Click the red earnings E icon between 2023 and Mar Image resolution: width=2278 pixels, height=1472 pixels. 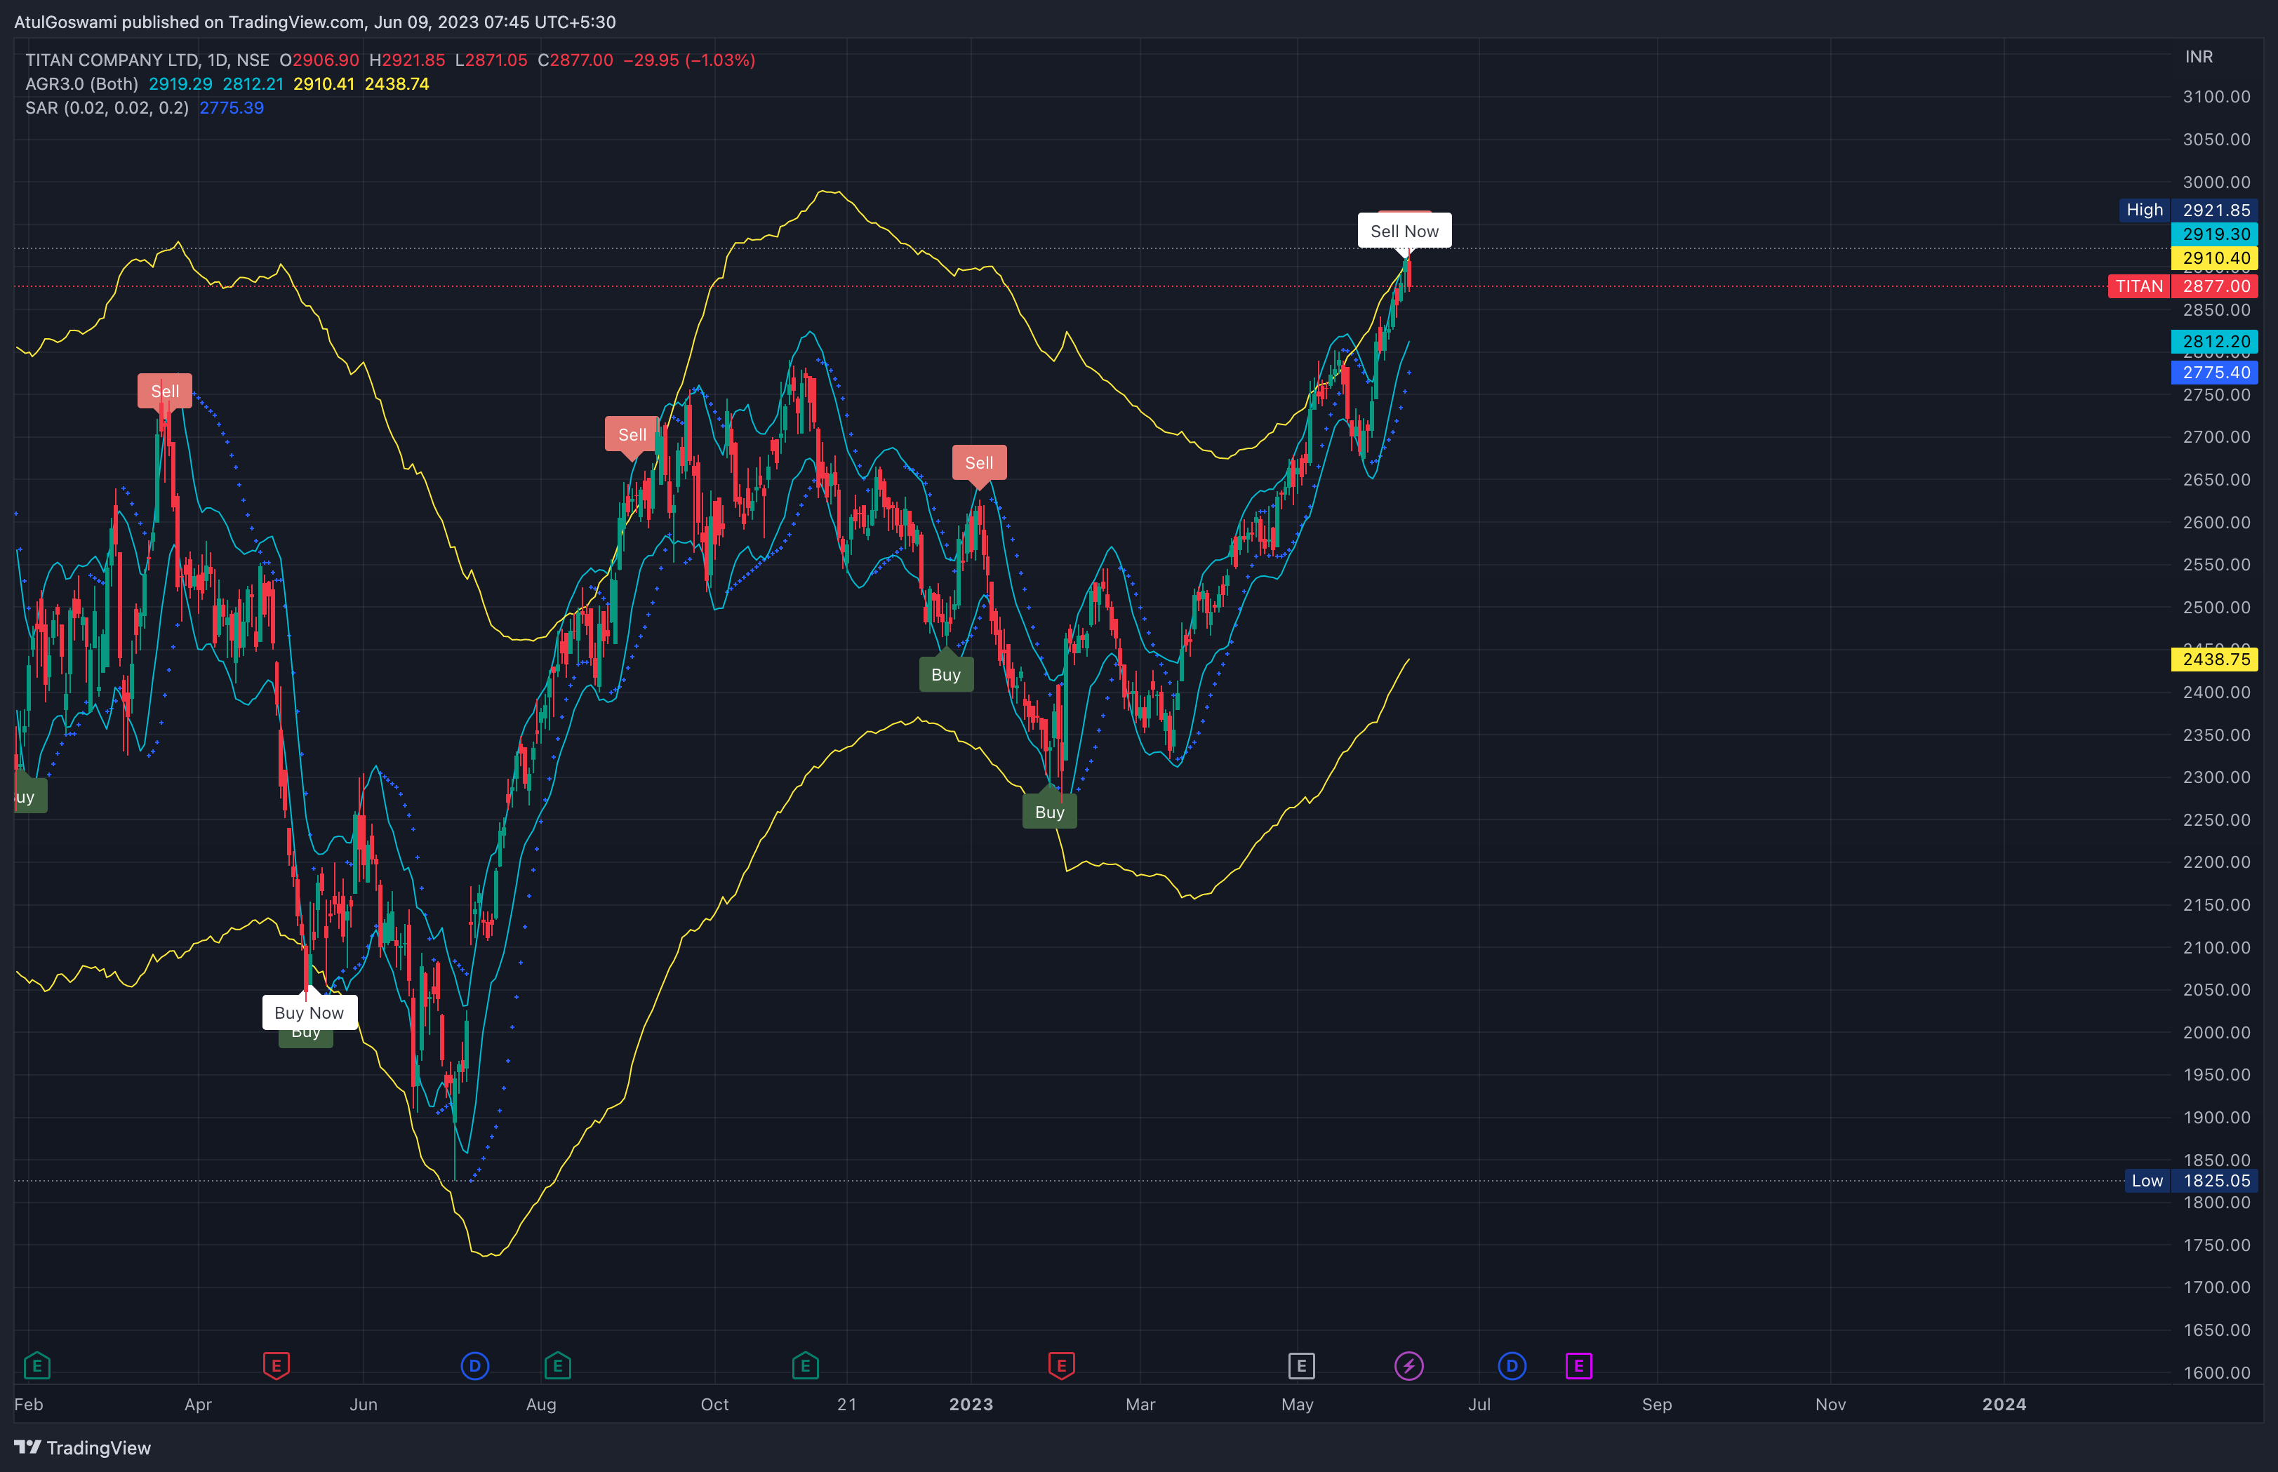click(x=1061, y=1366)
